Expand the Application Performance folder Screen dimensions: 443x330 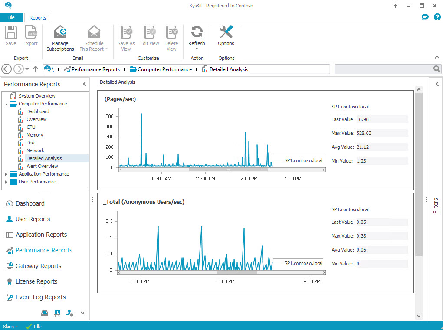click(6, 174)
